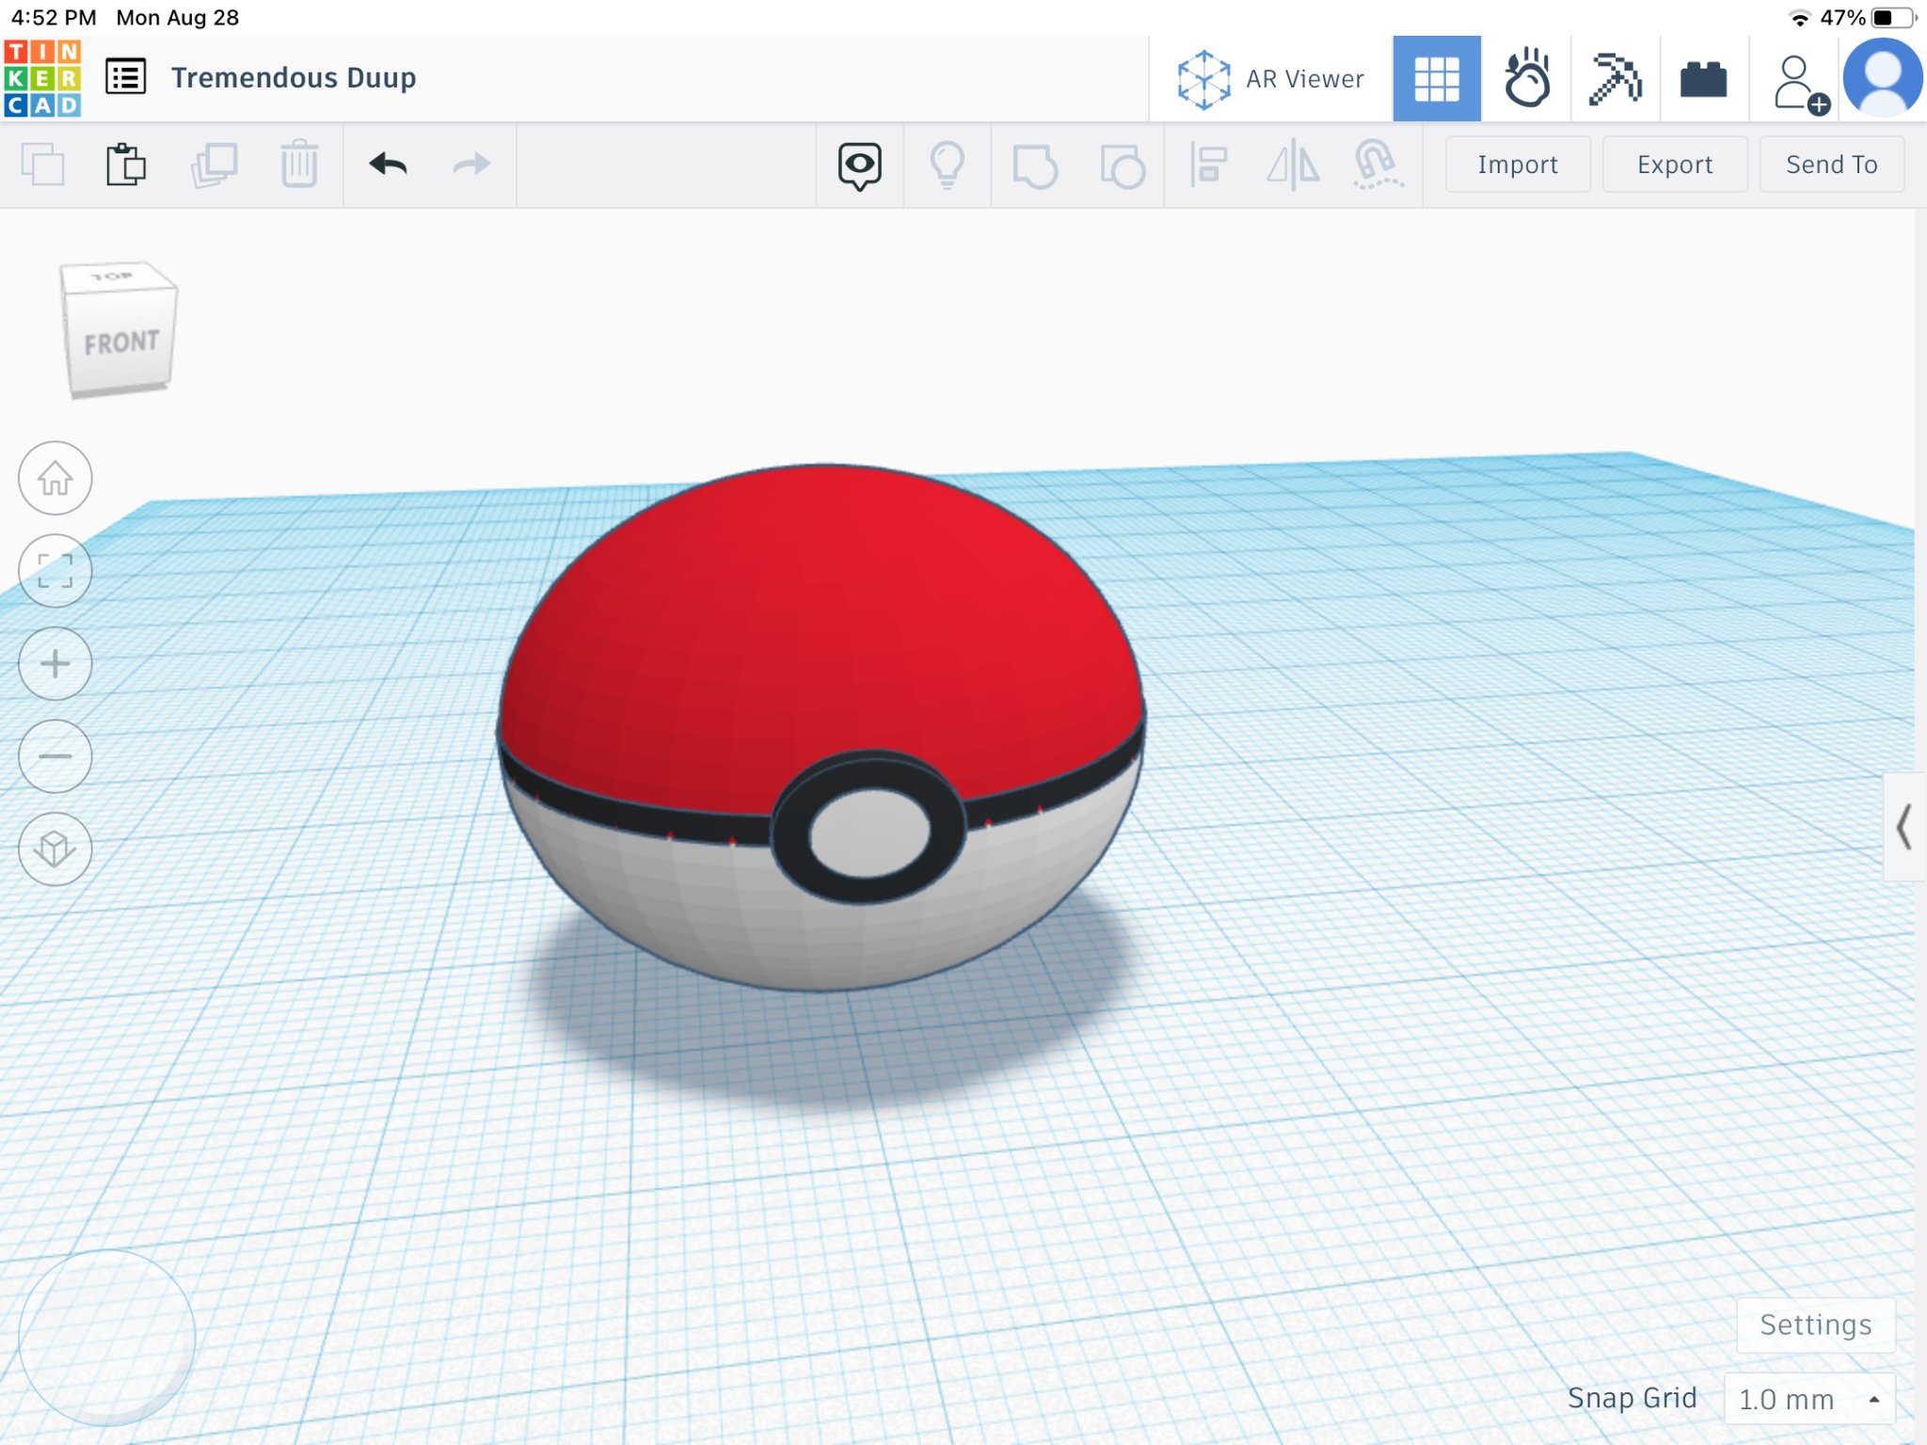Delete the selected object with trash icon
Screen dimensions: 1927x1445
tap(299, 165)
